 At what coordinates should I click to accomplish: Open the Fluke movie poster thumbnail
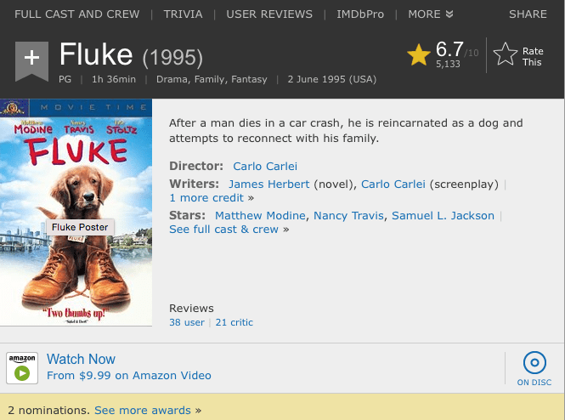pos(76,221)
